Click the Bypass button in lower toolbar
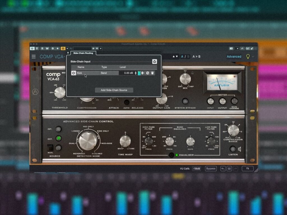 [211, 169]
